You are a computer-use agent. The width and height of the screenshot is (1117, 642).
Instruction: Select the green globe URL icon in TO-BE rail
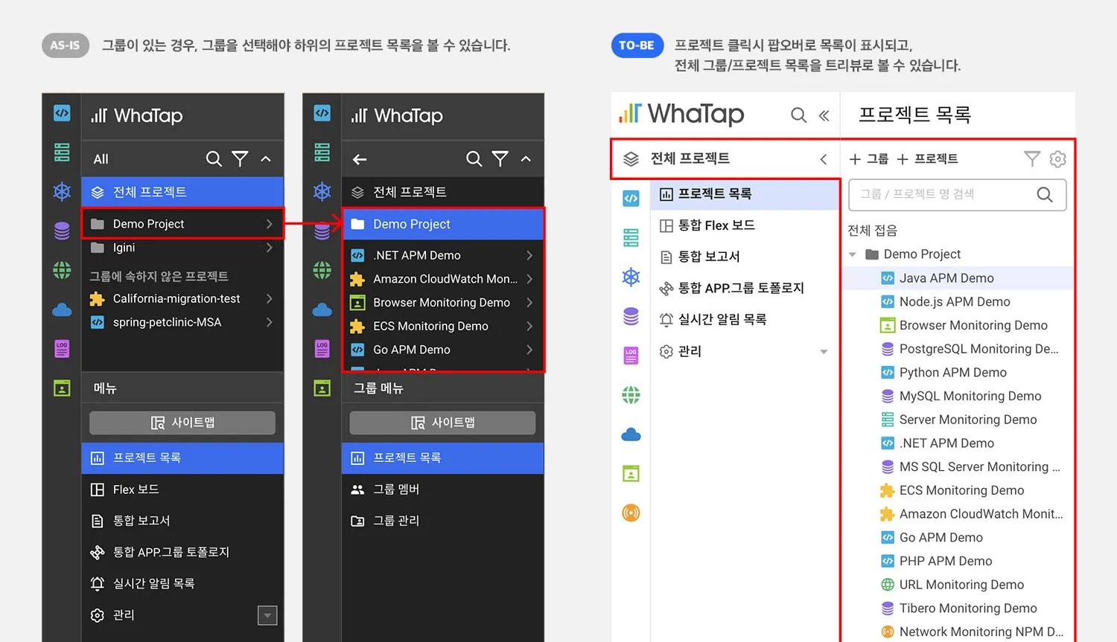(x=631, y=395)
